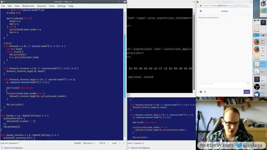This screenshot has height=150, width=267.
Task: Open the View menu
Action: [x=17, y=6]
